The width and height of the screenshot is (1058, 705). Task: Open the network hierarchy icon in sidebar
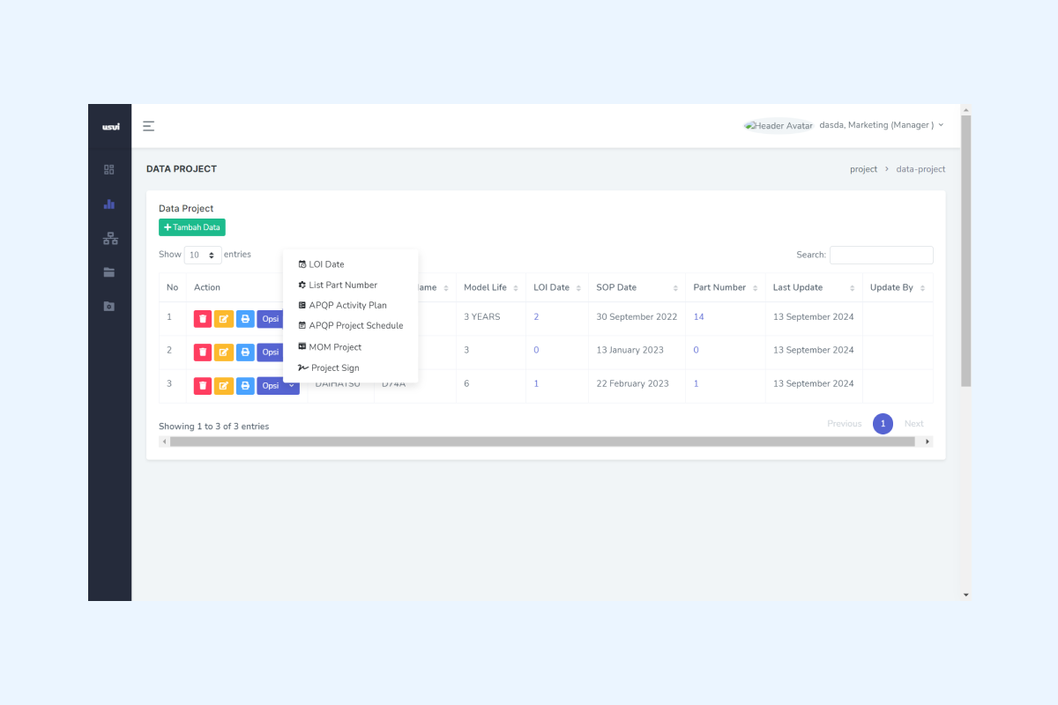tap(110, 238)
